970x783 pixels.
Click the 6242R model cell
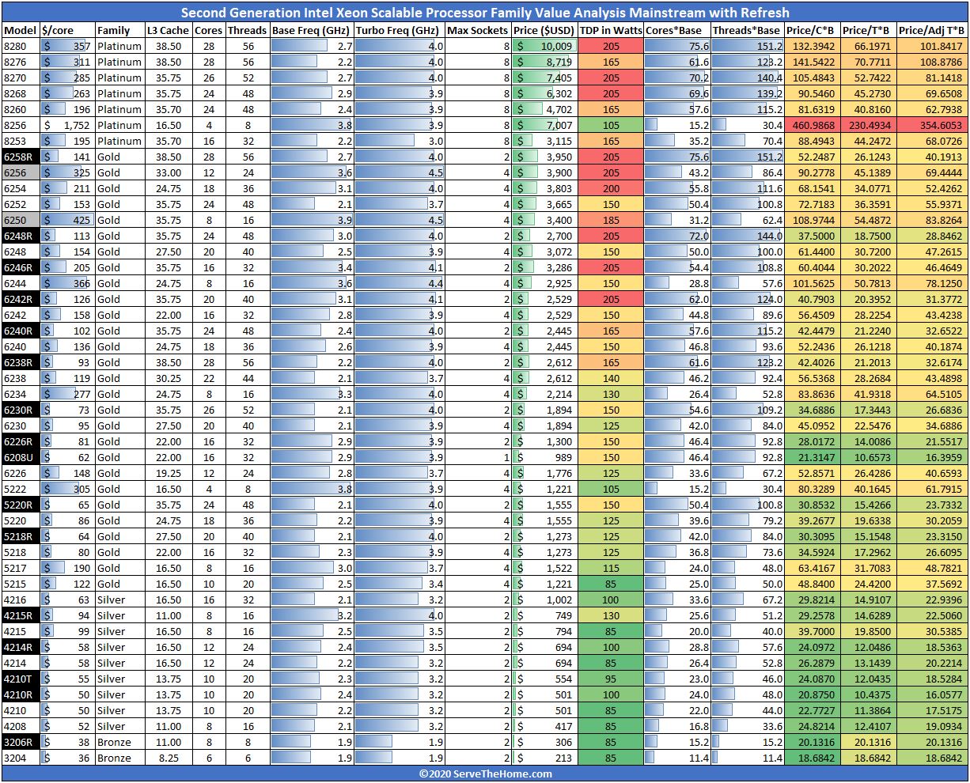tap(21, 299)
